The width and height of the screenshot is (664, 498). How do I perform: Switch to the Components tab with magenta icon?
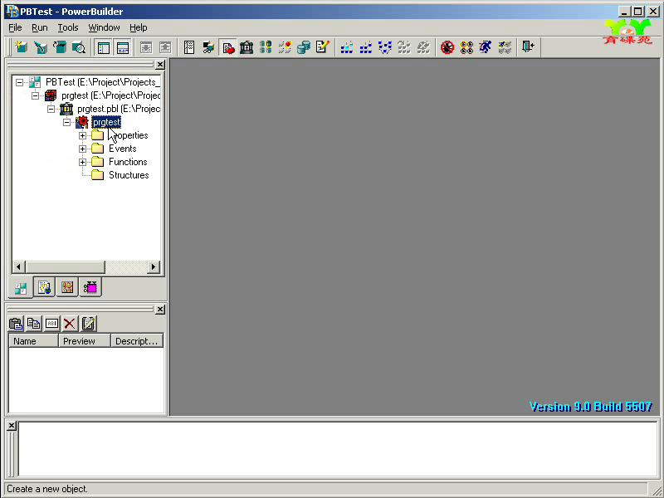click(90, 287)
